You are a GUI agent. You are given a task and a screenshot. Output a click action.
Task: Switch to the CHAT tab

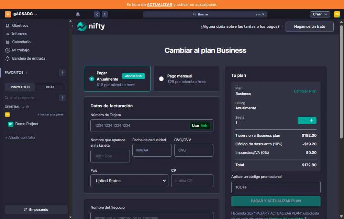coord(50,87)
